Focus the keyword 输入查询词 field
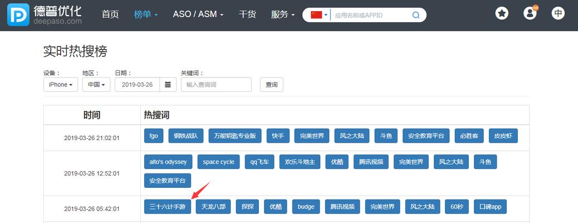The width and height of the screenshot is (578, 223). pos(216,85)
